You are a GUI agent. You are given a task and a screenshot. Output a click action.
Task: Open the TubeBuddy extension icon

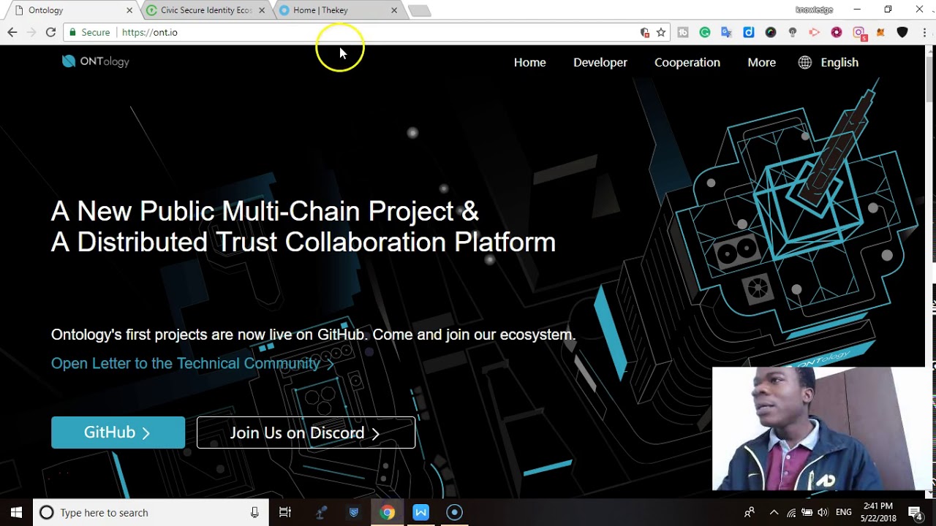(x=683, y=32)
